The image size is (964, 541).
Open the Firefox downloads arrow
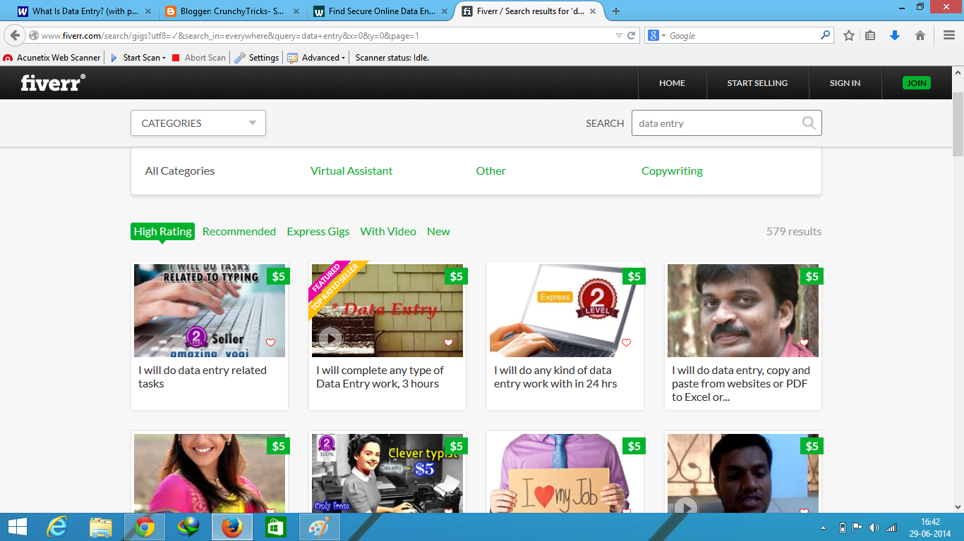895,35
